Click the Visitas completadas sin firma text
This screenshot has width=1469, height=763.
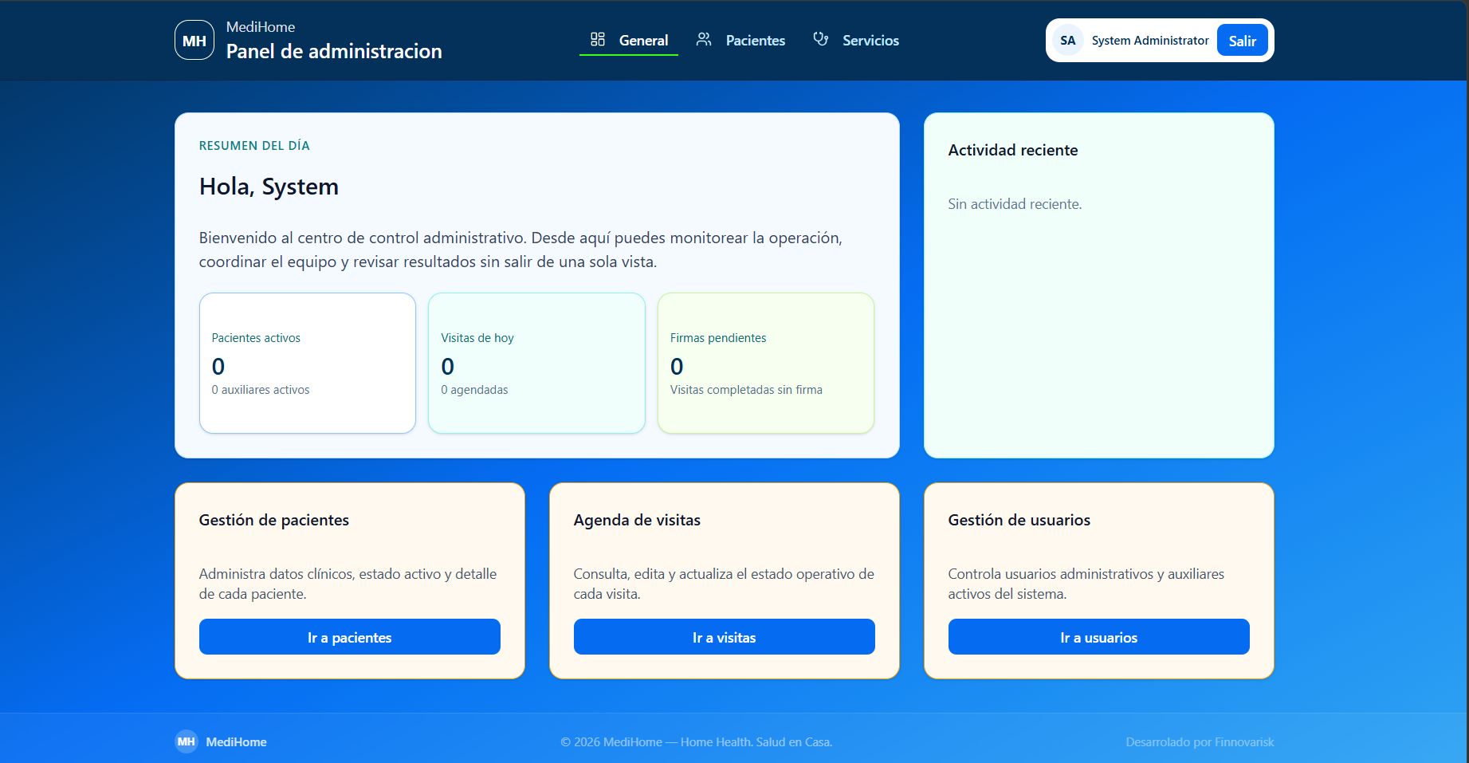tap(746, 390)
